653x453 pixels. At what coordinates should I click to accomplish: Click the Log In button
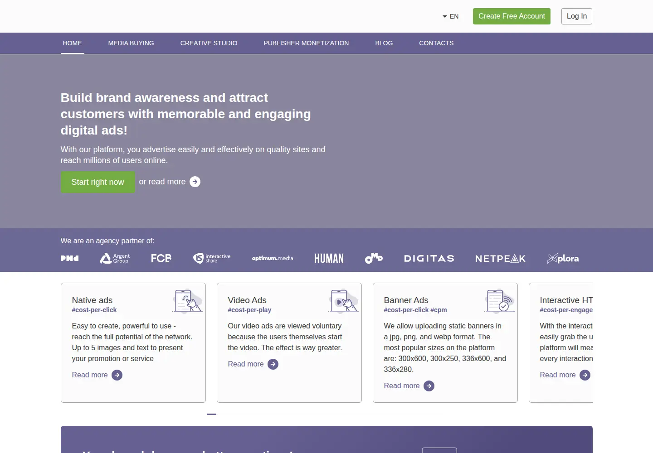[x=577, y=16]
